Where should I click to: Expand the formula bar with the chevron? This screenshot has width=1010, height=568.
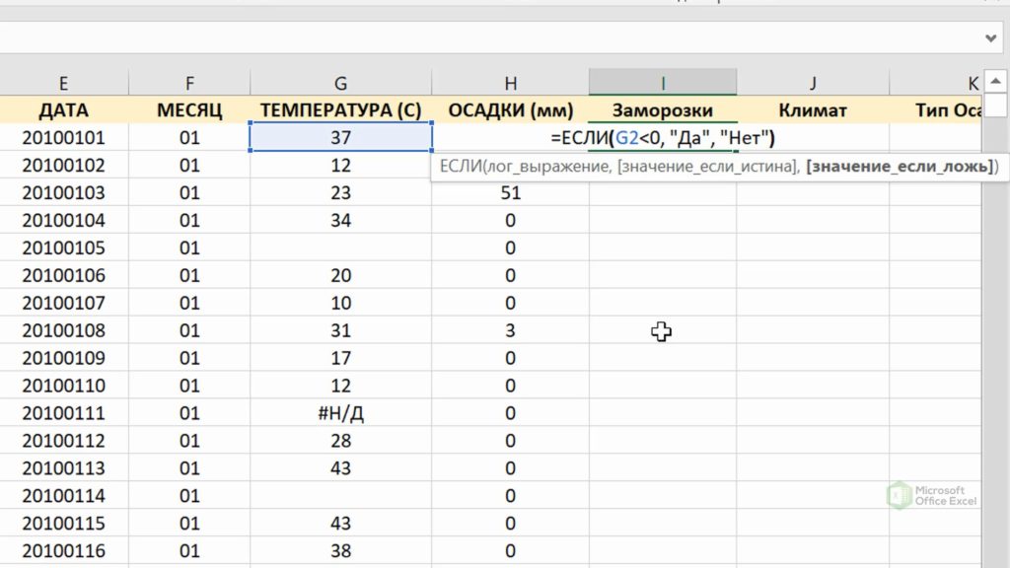coord(990,38)
